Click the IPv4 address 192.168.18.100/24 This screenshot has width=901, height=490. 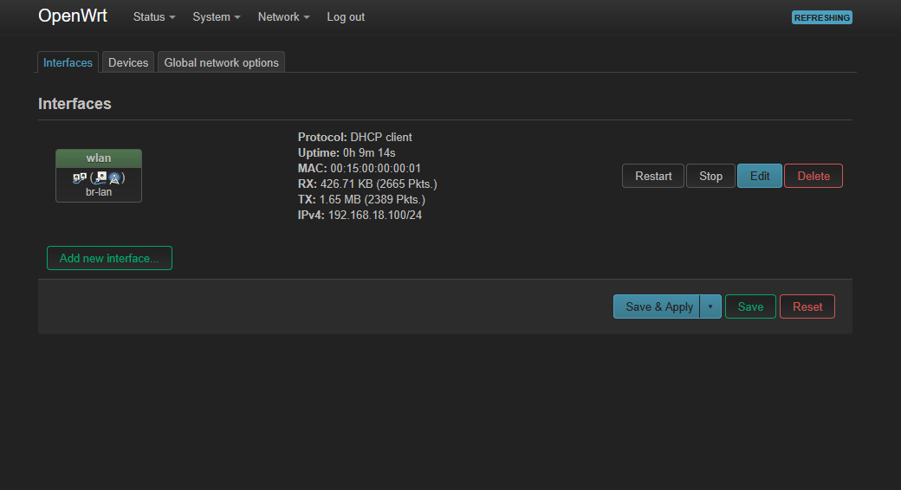tap(374, 215)
